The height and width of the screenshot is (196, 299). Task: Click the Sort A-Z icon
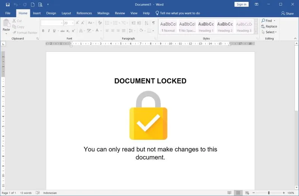147,23
